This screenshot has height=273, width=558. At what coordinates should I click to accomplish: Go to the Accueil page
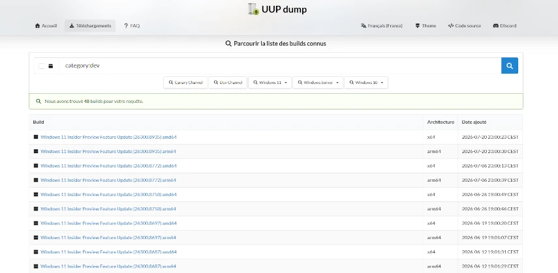click(x=46, y=26)
